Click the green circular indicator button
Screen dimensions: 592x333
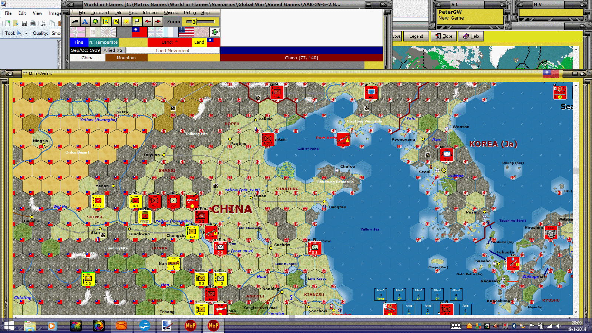[215, 32]
